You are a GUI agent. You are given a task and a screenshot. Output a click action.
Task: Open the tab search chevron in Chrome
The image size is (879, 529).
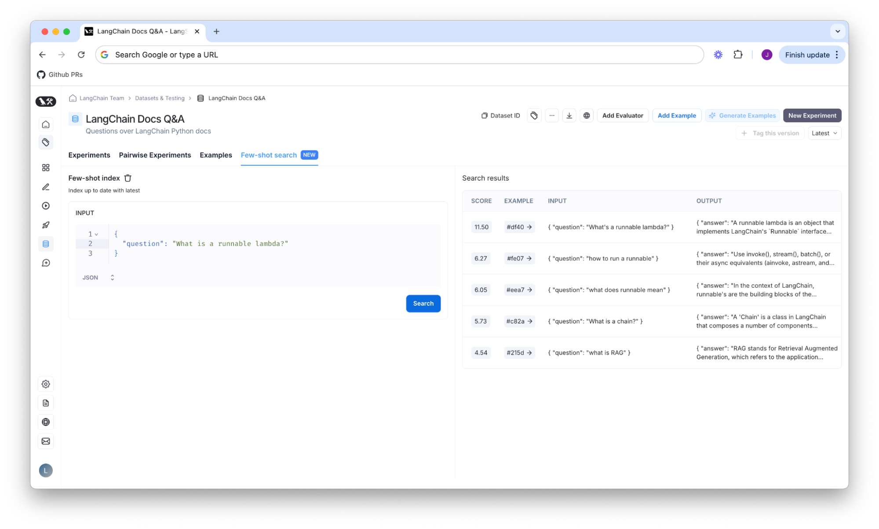837,31
